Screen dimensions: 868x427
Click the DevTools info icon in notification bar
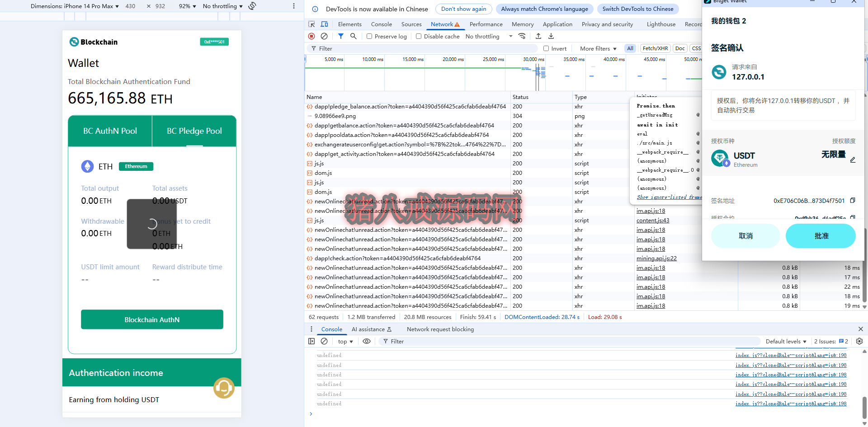315,9
